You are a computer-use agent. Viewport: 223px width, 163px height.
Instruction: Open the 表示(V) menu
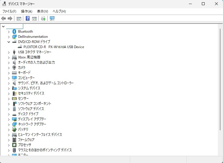pos(42,11)
